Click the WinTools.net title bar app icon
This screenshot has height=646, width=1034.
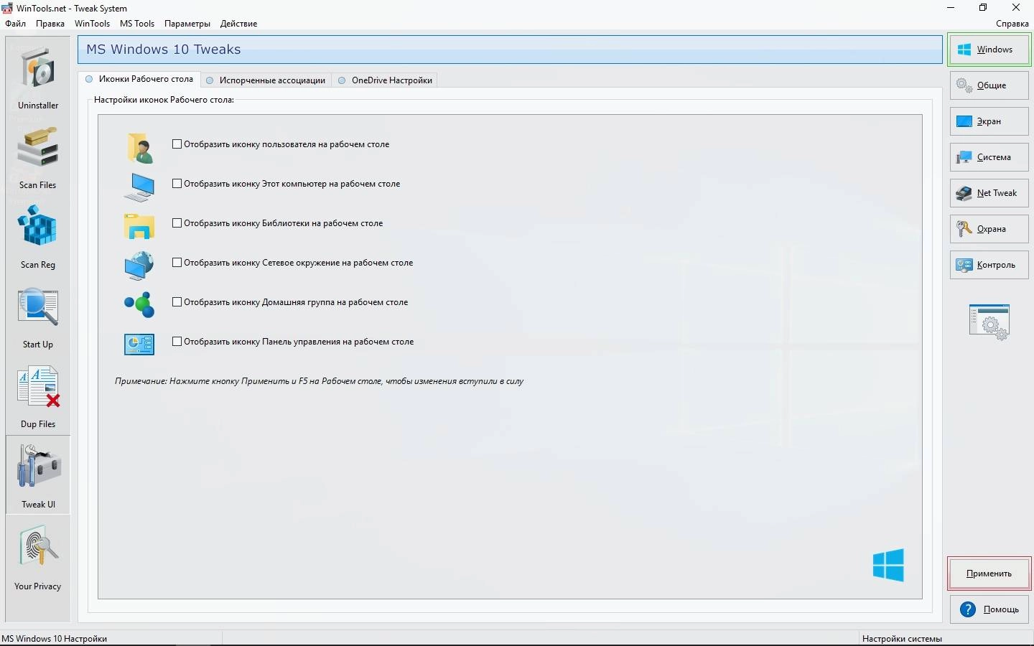6,9
